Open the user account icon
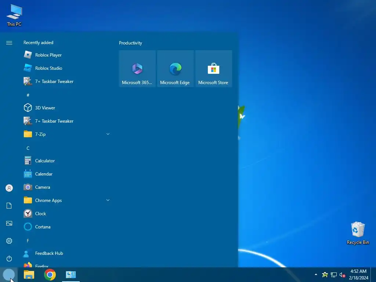The image size is (376, 282). pyautogui.click(x=9, y=188)
